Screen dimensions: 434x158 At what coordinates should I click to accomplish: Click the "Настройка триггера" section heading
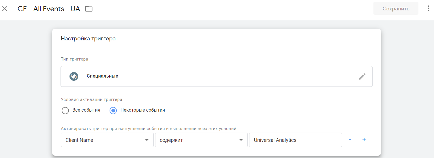coord(88,39)
